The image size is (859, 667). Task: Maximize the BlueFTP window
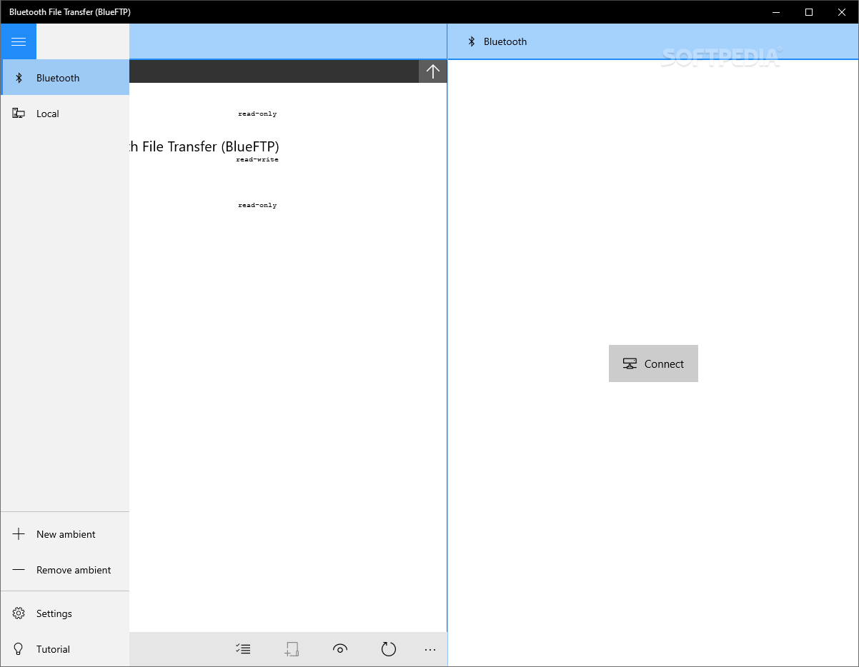(809, 12)
